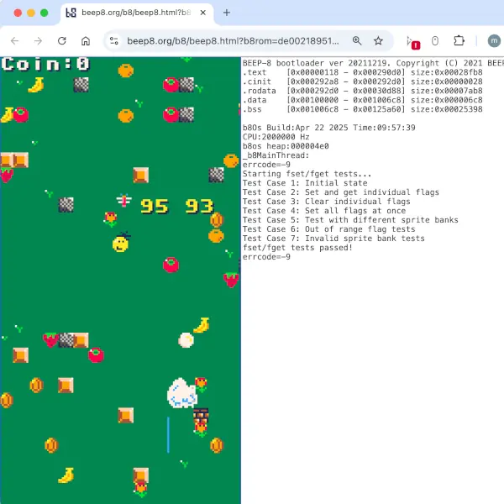Click the "fset/fget tests passed!" console line
The width and height of the screenshot is (504, 504).
[297, 248]
